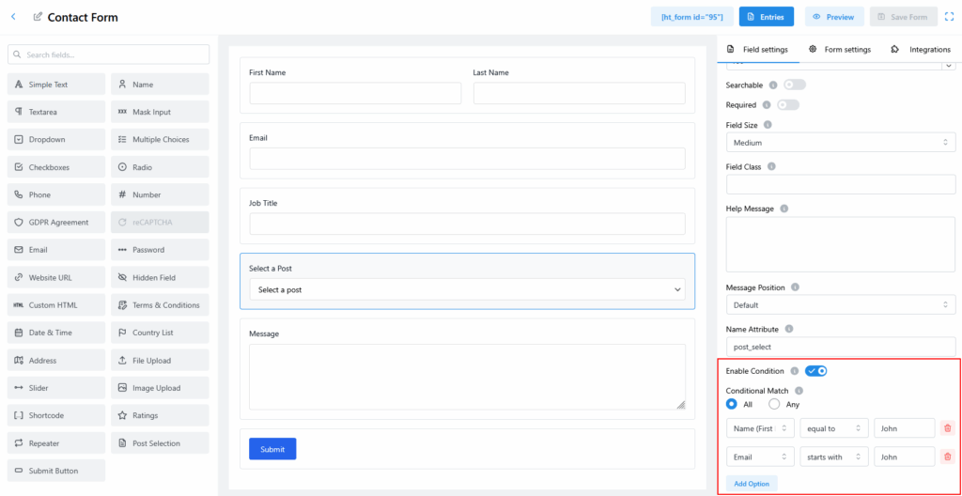962x496 pixels.
Task: Open the Select a post dropdown in form
Action: [467, 289]
